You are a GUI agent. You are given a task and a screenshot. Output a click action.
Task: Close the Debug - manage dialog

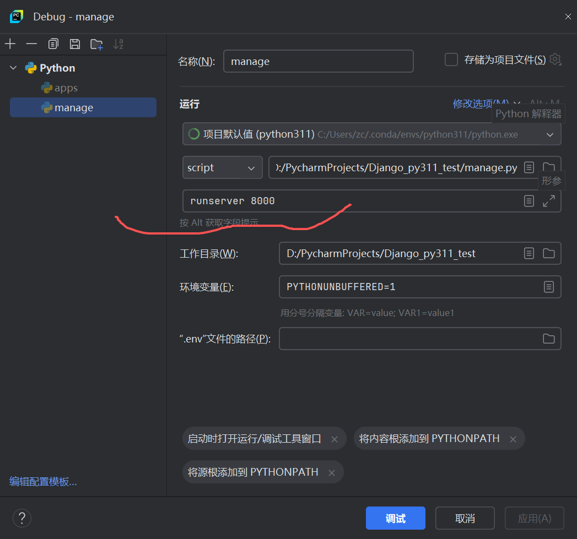(x=568, y=17)
